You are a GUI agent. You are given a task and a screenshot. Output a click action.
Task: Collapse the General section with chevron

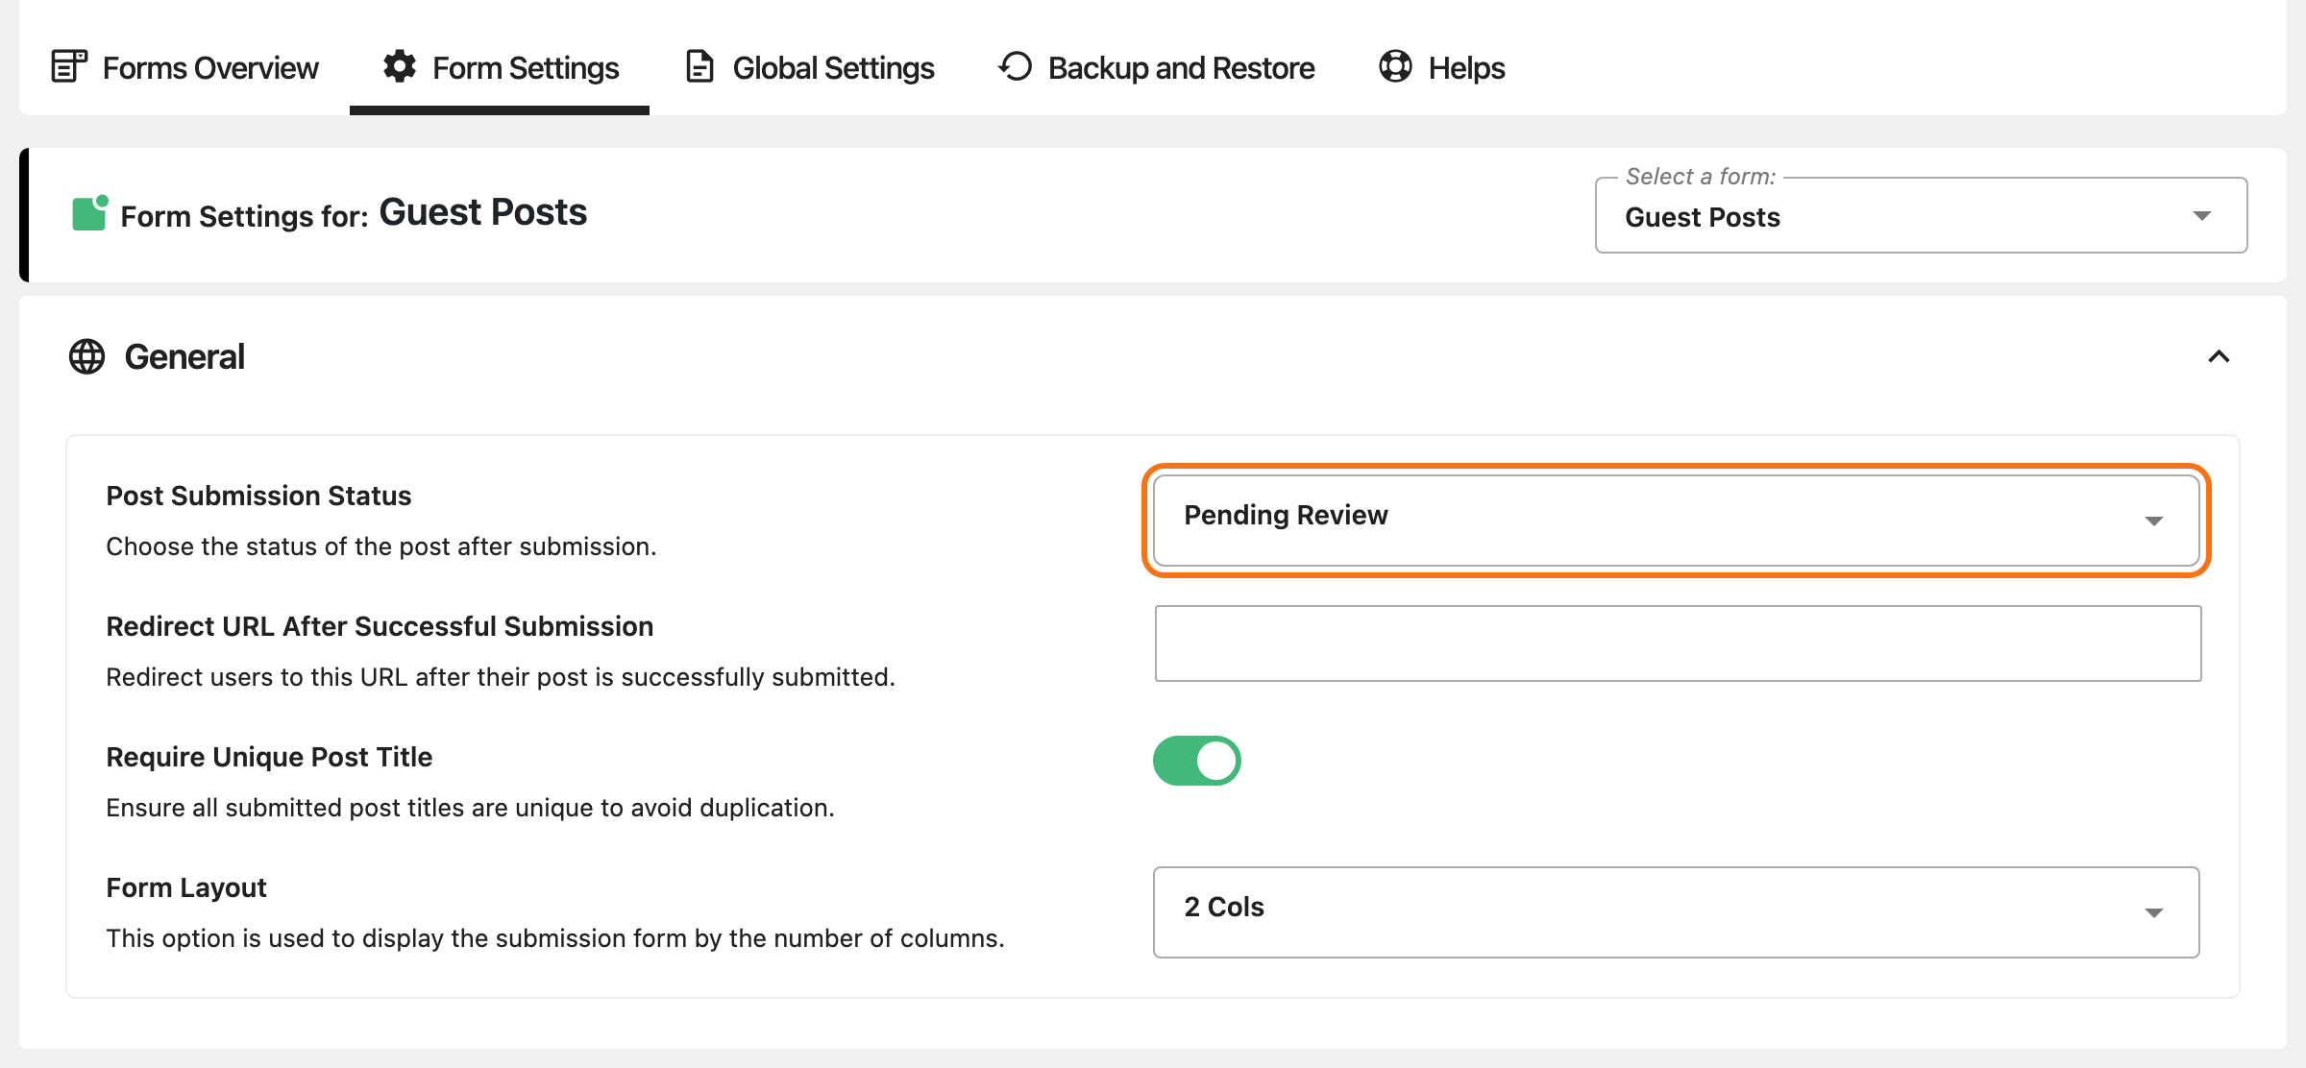coord(2219,356)
